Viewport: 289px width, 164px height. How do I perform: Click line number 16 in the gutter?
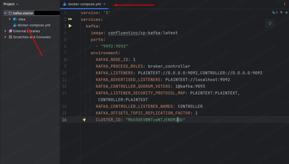pyautogui.click(x=64, y=120)
